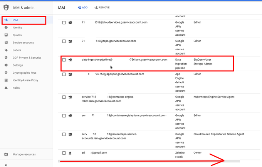This screenshot has height=167, width=262.
Task: Click the Manage resources folder icon
Action: 6,154
